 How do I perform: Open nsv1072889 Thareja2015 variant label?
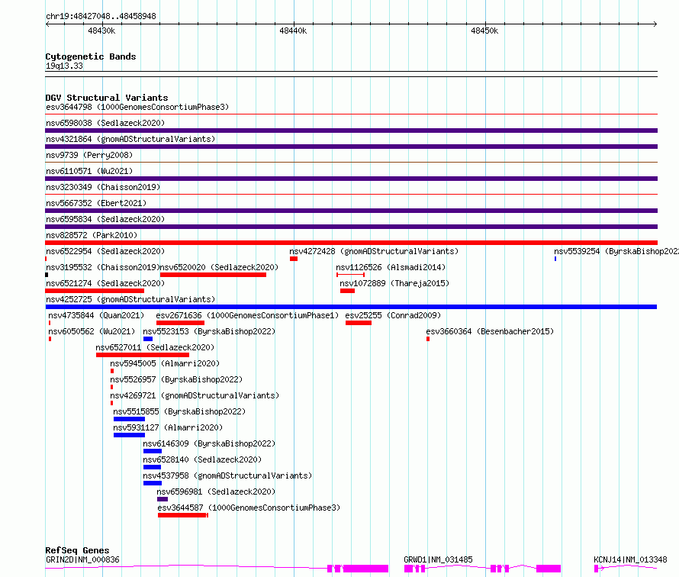click(394, 283)
